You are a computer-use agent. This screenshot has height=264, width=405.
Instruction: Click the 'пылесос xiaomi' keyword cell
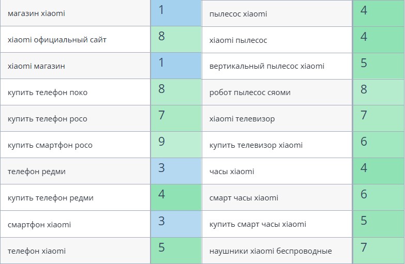(238, 14)
